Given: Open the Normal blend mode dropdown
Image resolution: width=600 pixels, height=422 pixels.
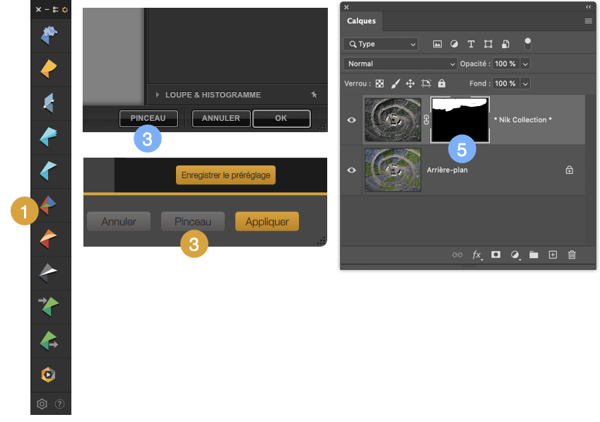Looking at the screenshot, I should pos(400,64).
